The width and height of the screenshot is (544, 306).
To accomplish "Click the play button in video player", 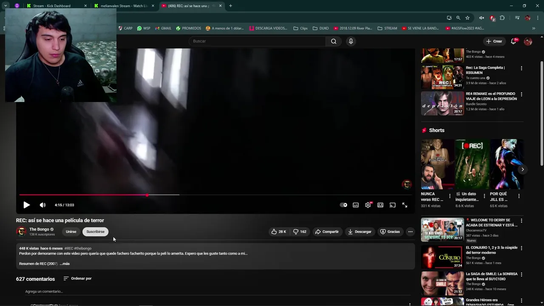I will click(26, 205).
